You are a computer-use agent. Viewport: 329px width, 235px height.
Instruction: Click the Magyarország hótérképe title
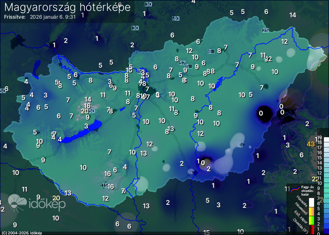click(67, 7)
